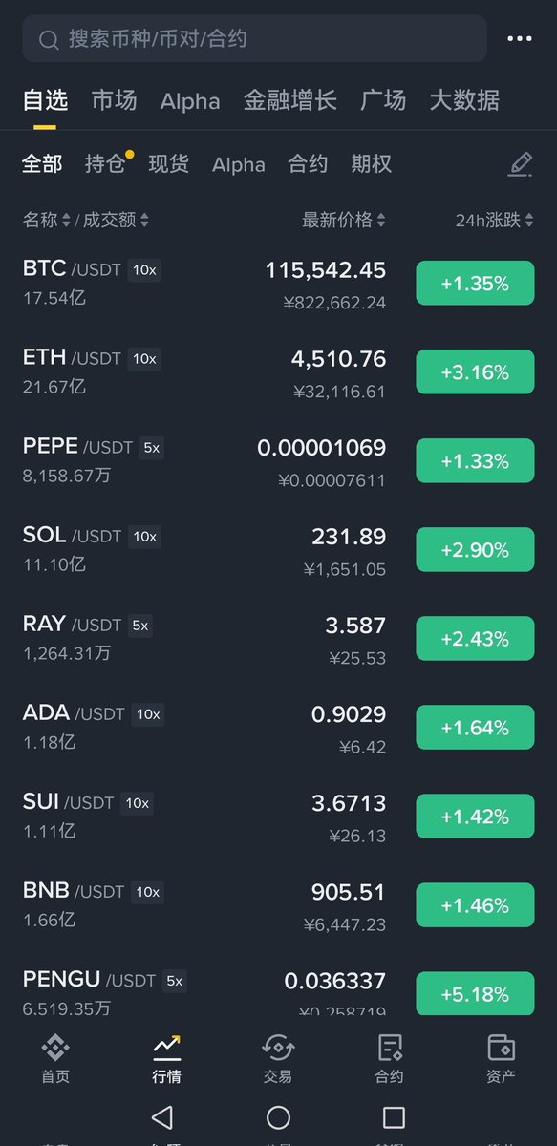The width and height of the screenshot is (557, 1146).
Task: Click the 搜索币种 search field
Action: [x=254, y=39]
